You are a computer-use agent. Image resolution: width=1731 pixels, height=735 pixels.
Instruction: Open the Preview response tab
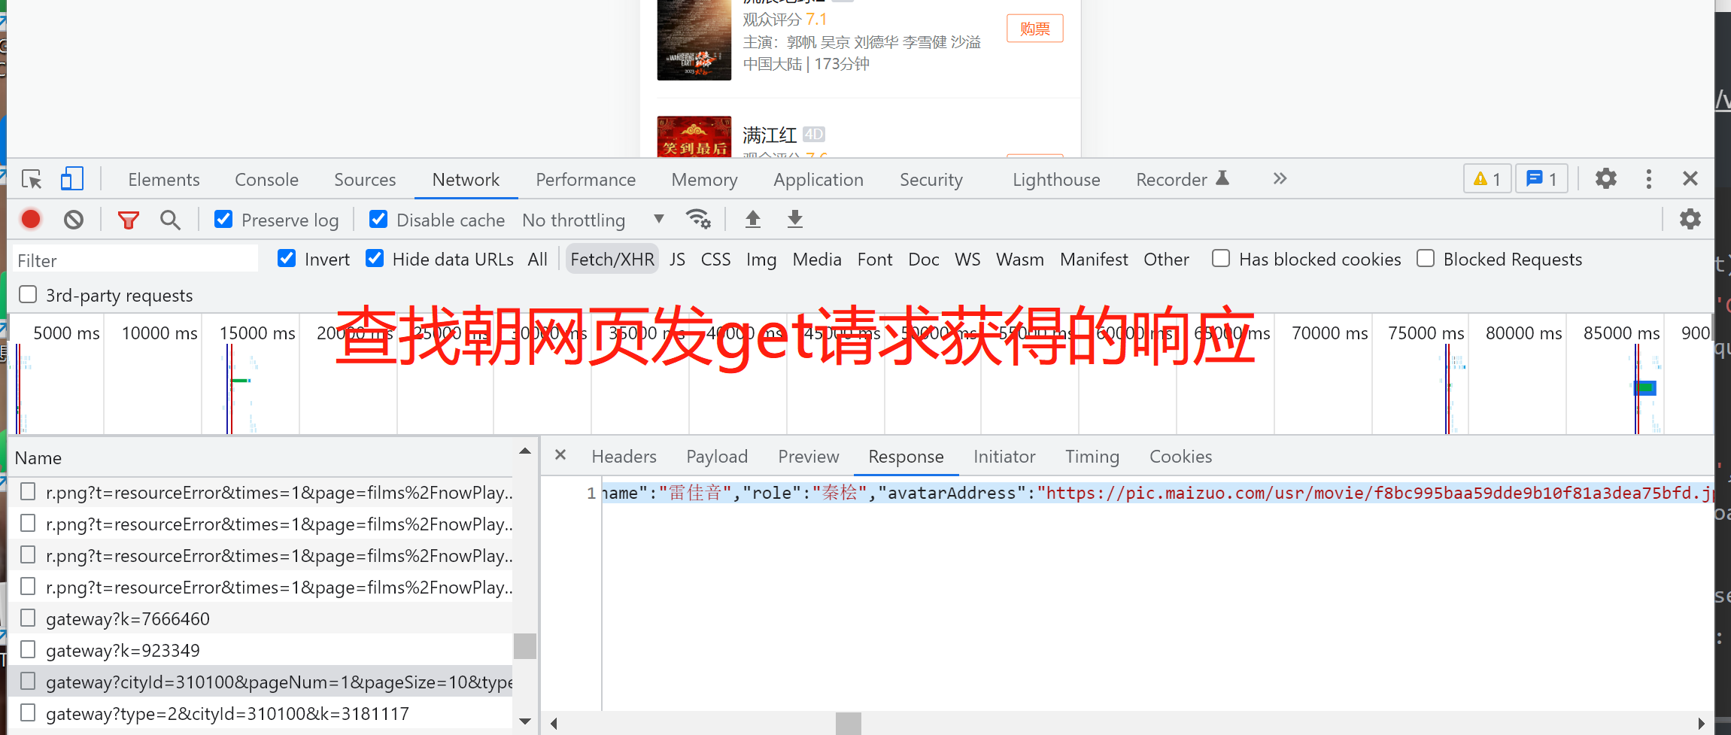coord(809,457)
